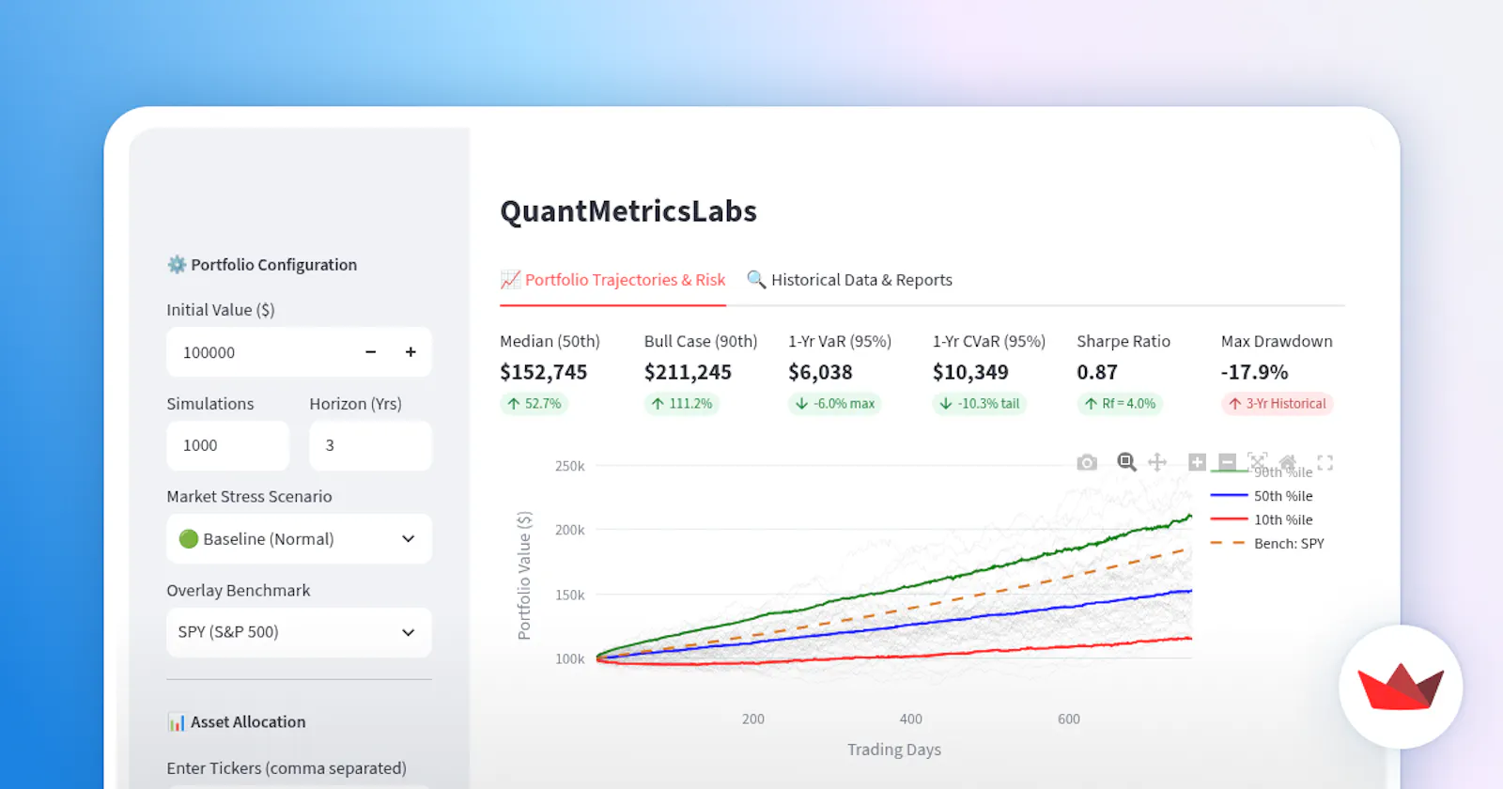Toggle the 90th %ile legend entry
Image resolution: width=1503 pixels, height=789 pixels.
pyautogui.click(x=1262, y=472)
